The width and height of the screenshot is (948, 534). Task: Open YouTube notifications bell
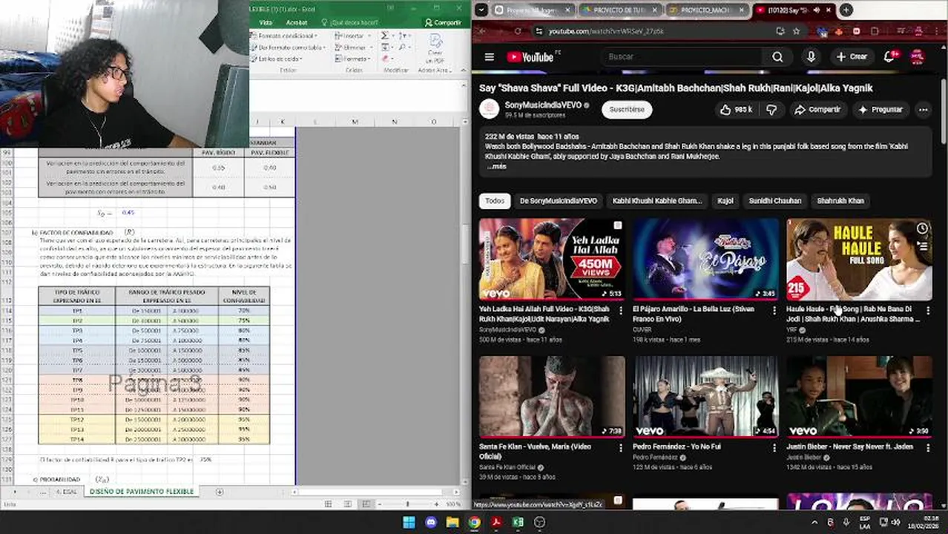coord(889,57)
